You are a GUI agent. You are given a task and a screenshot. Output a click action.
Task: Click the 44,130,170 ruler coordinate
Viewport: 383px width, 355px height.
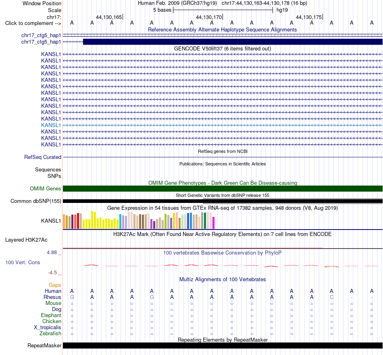click(209, 17)
